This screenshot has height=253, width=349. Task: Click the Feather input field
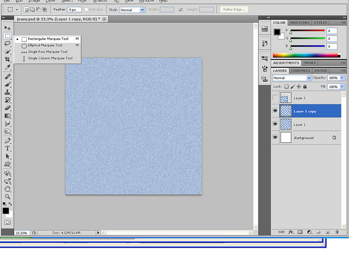click(x=75, y=10)
